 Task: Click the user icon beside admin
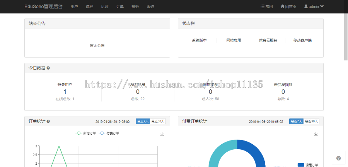(x=306, y=7)
